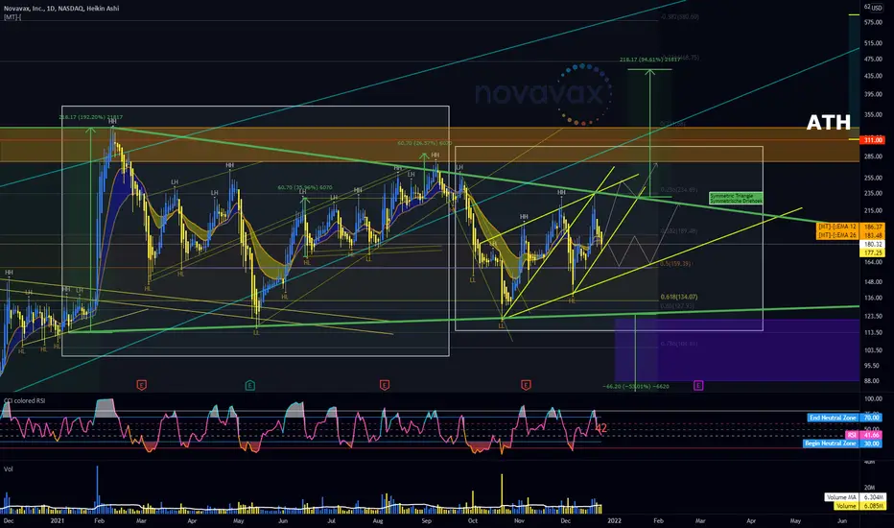The image size is (894, 528).
Task: Click the purple future earnings E marker
Action: 698,385
